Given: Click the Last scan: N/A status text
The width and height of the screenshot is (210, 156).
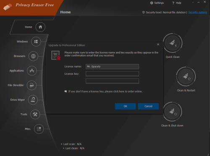Looking at the screenshot, I should (x=72, y=144).
